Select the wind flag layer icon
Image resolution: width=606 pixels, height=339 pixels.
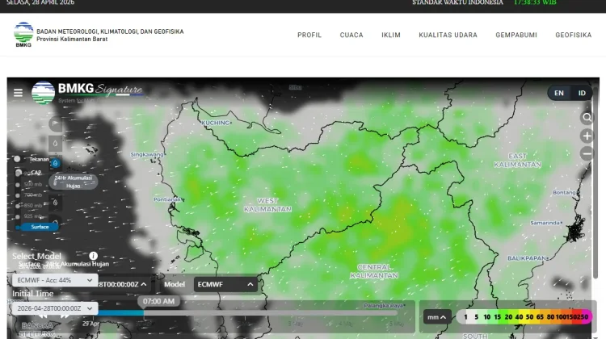55,123
